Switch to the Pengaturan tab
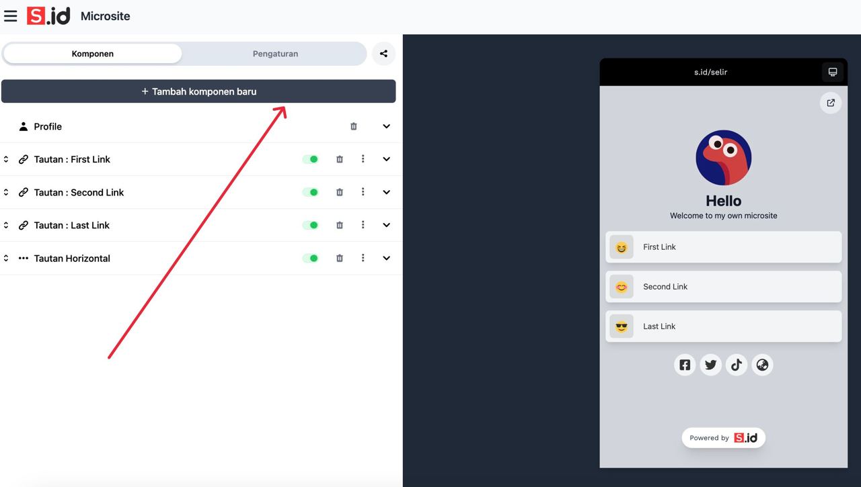861x487 pixels. coord(275,54)
